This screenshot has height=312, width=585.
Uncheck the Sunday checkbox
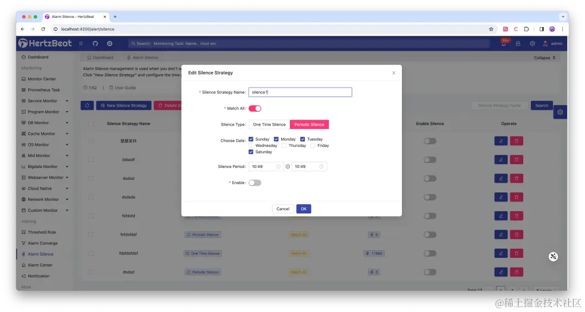tap(251, 139)
